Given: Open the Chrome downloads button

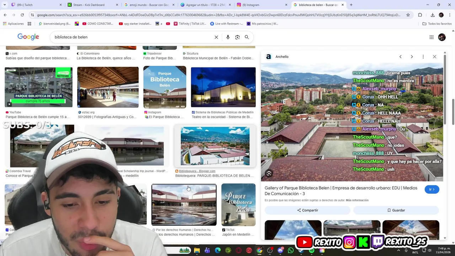Looking at the screenshot, I should [x=433, y=15].
